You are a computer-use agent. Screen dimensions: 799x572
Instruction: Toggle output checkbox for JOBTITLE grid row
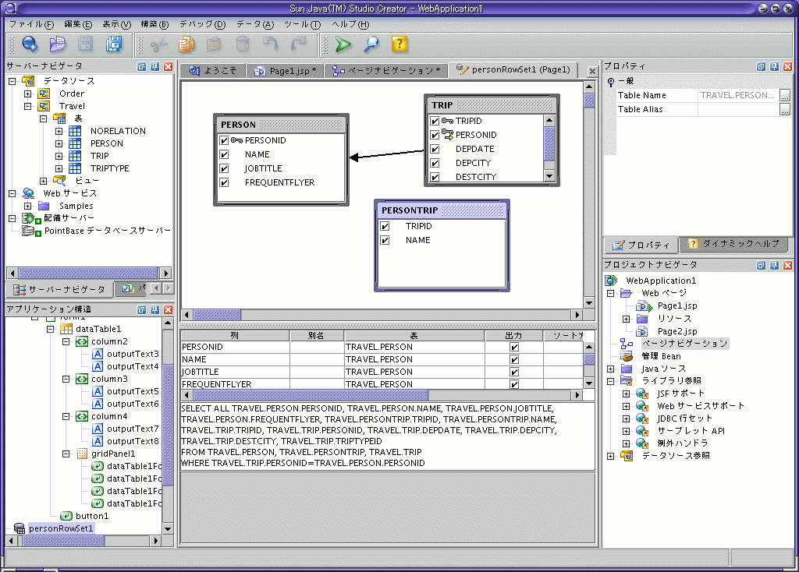(x=514, y=372)
